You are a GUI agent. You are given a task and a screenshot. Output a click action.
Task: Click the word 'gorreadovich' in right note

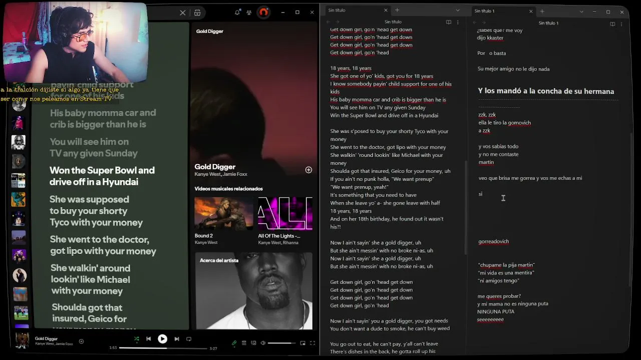tap(493, 241)
